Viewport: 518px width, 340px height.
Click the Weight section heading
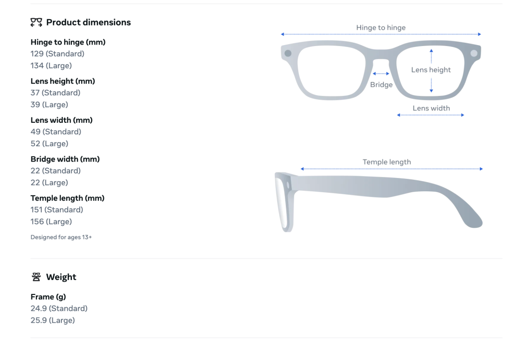click(x=61, y=277)
